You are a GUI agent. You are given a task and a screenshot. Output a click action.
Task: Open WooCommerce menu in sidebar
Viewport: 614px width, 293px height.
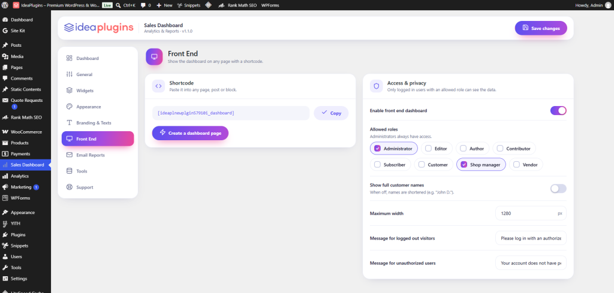point(25,132)
